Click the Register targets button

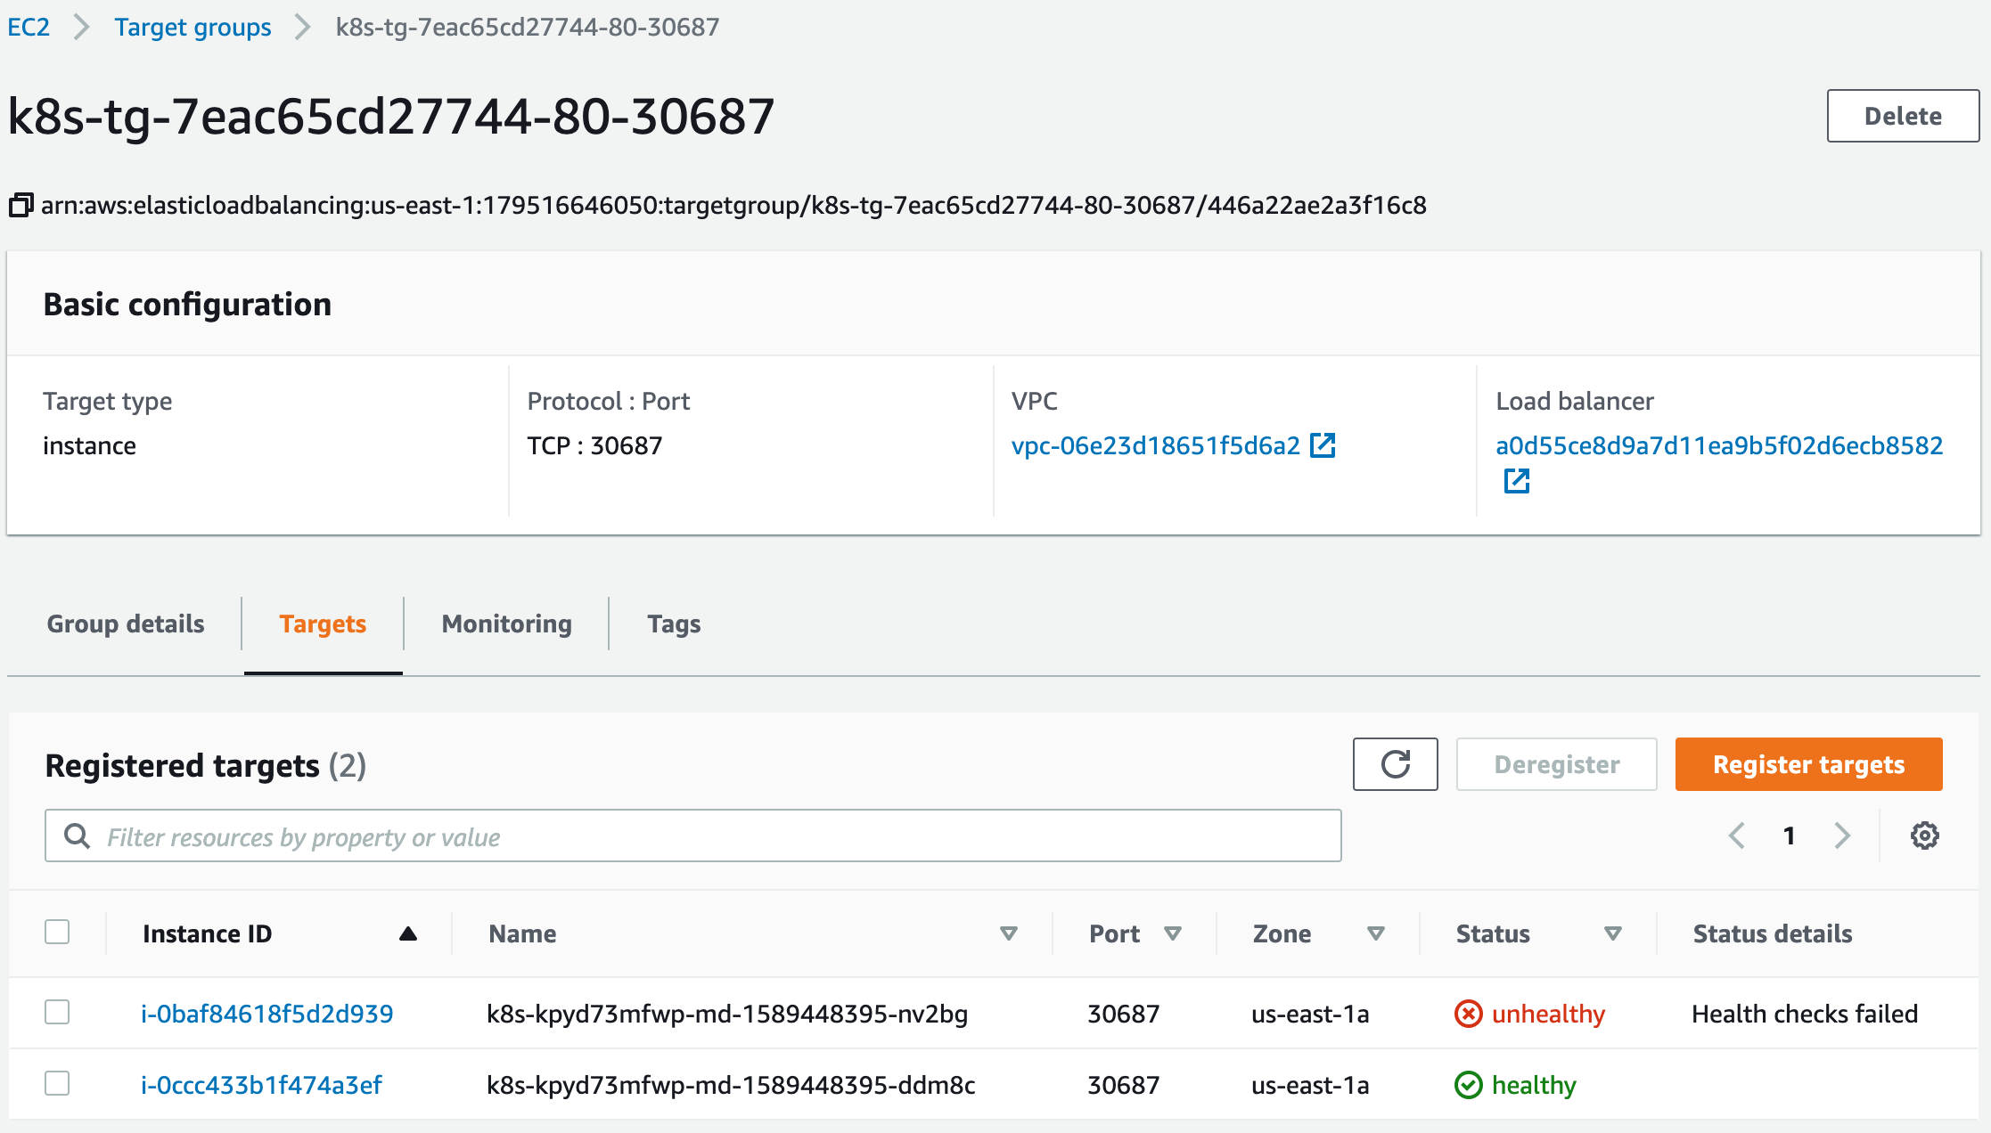pos(1808,764)
